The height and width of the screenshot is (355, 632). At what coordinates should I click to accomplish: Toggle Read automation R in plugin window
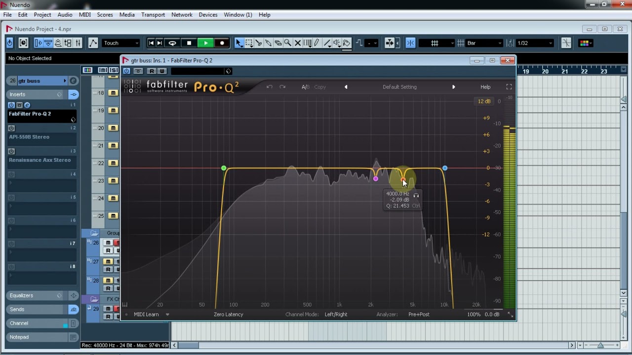(153, 71)
